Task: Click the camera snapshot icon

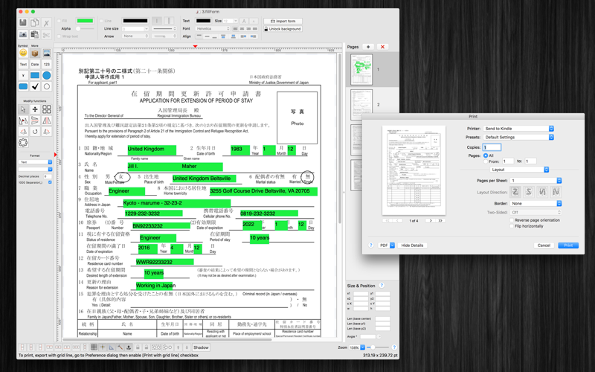Action: tap(23, 34)
